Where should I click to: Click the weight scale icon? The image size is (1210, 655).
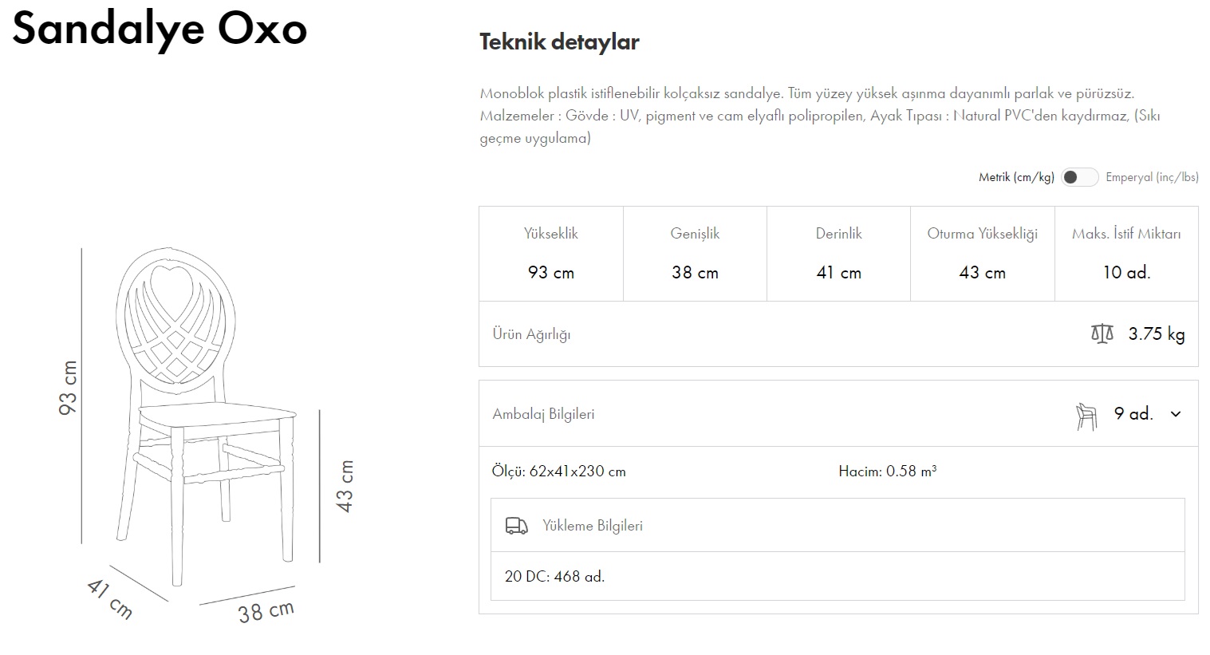[1102, 333]
